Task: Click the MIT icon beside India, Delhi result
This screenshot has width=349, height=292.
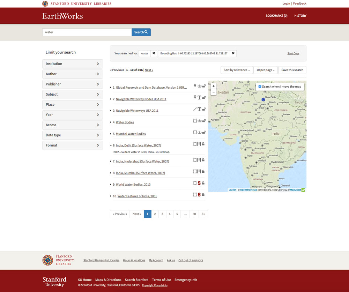Action: pos(199,143)
